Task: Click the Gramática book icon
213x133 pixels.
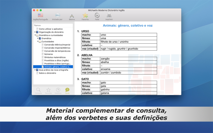Action: tap(40, 38)
